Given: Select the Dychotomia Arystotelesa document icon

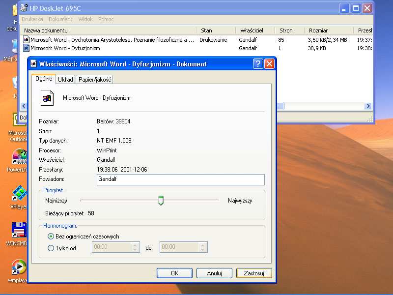Looking at the screenshot, I should tap(26, 40).
